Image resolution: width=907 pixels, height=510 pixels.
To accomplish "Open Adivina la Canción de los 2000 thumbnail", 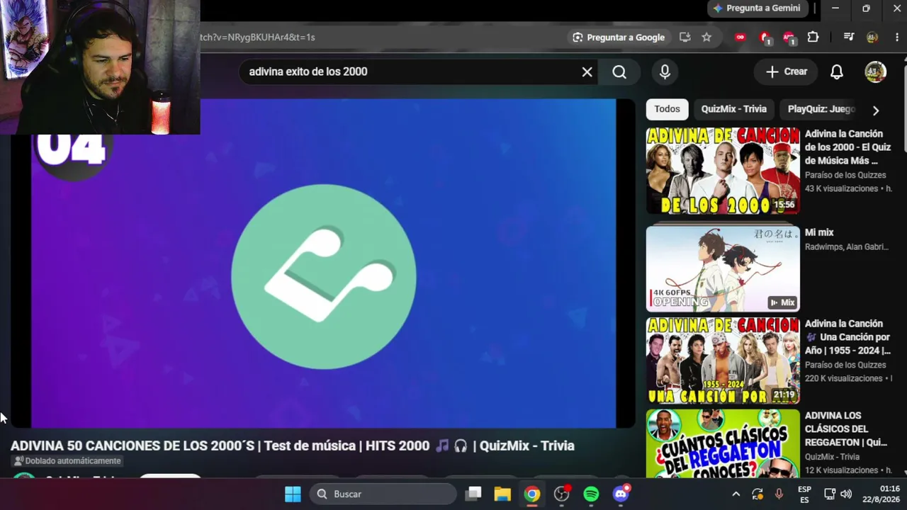I will pyautogui.click(x=723, y=171).
